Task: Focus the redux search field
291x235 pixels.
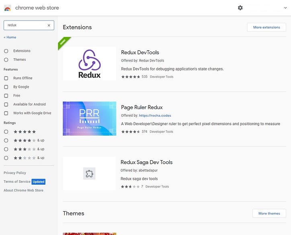Action: click(x=29, y=25)
